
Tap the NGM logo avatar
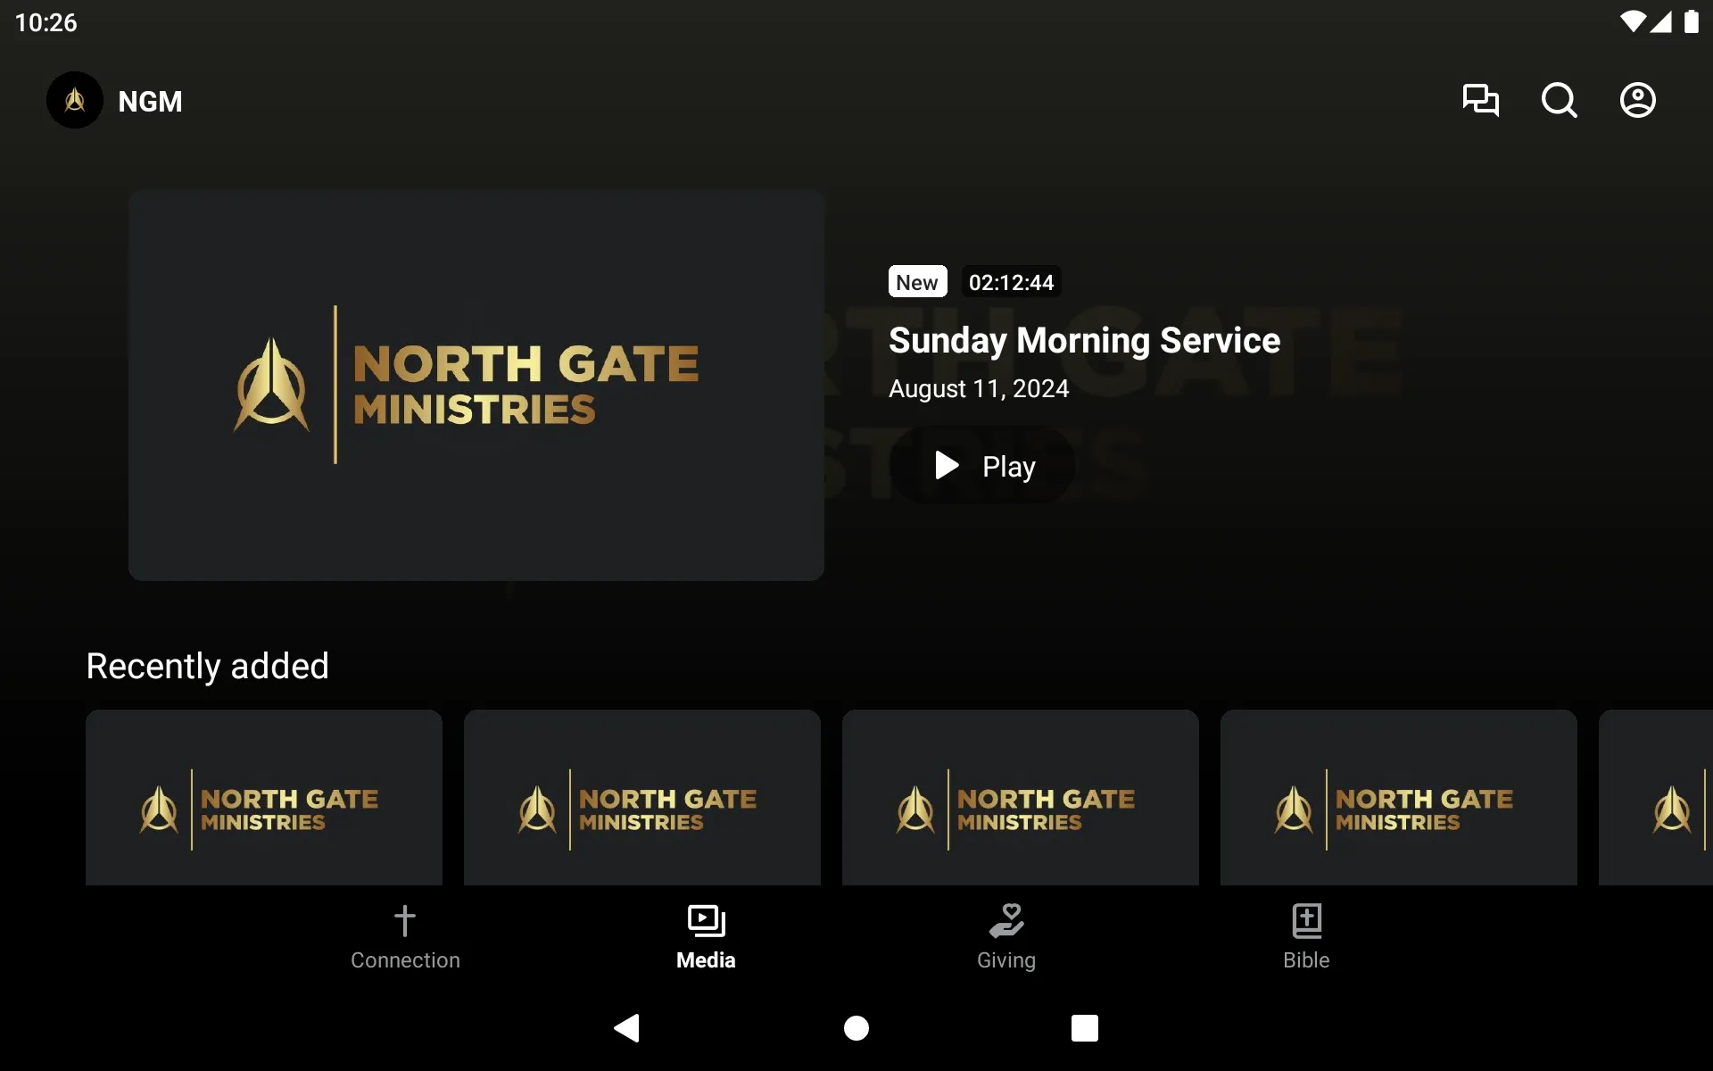pos(75,100)
